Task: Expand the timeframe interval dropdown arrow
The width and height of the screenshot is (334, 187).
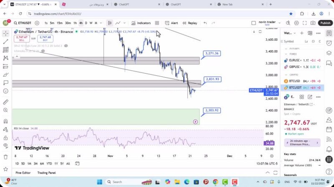Action: [101, 23]
